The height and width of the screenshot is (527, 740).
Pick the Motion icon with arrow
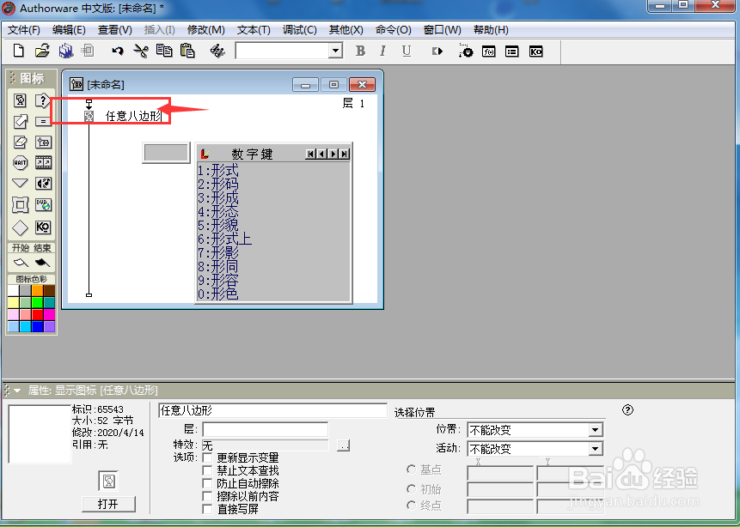[20, 122]
